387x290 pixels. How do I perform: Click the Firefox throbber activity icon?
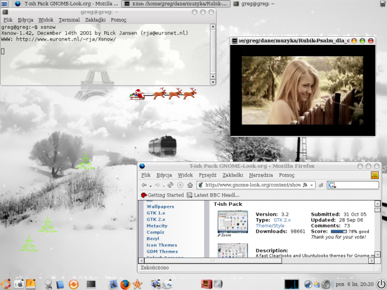(x=375, y=175)
